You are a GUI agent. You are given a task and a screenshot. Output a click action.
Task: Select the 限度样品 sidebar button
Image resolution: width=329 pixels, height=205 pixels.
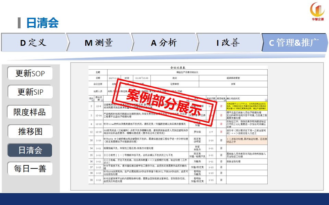pos(30,112)
